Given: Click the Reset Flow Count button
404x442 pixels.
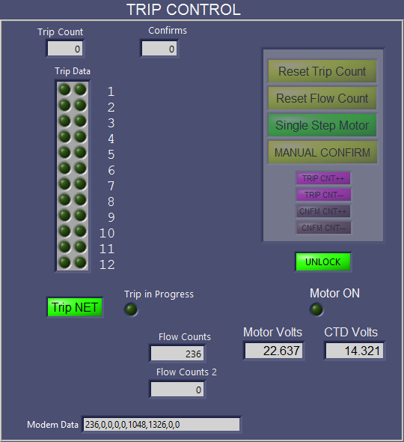Looking at the screenshot, I should click(322, 98).
